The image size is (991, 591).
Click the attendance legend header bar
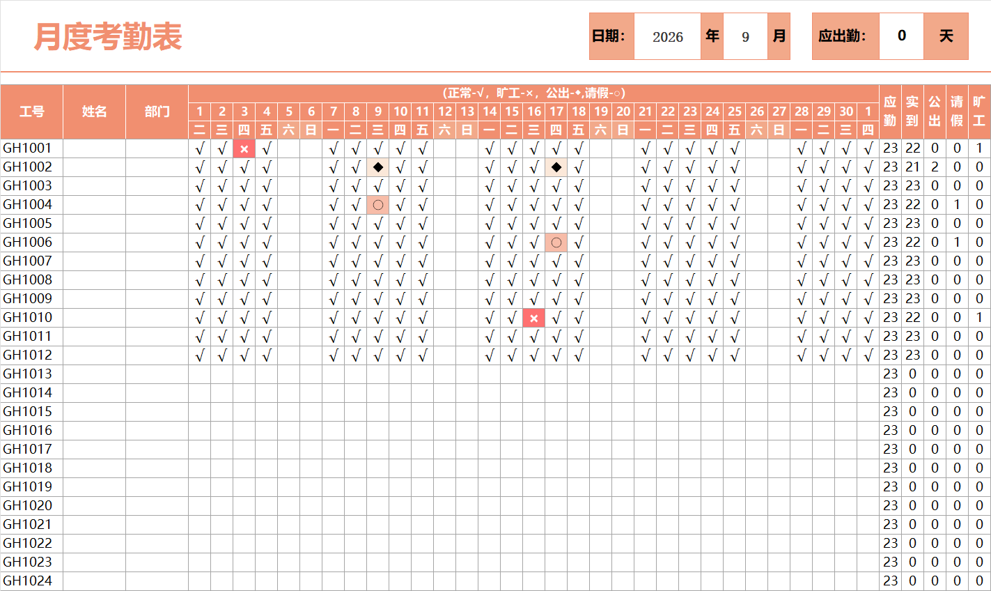click(533, 93)
